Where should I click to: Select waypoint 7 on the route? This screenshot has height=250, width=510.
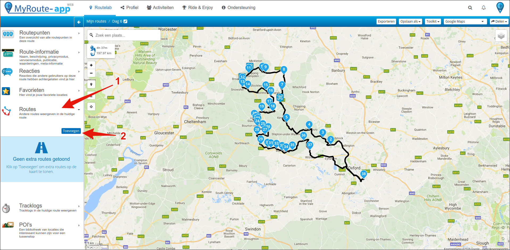[x=282, y=85]
